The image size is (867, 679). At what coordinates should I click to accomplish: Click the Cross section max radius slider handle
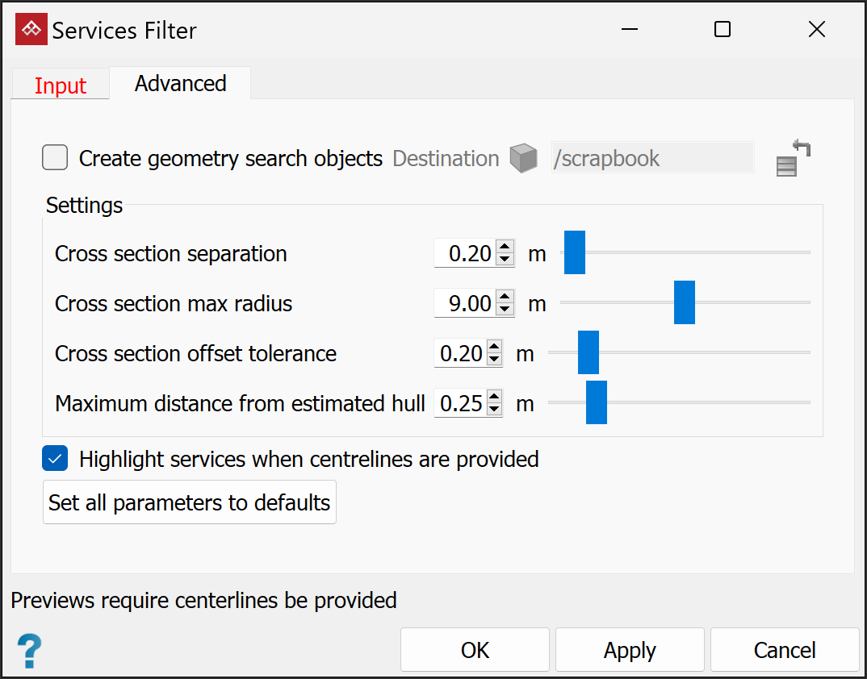pyautogui.click(x=685, y=302)
